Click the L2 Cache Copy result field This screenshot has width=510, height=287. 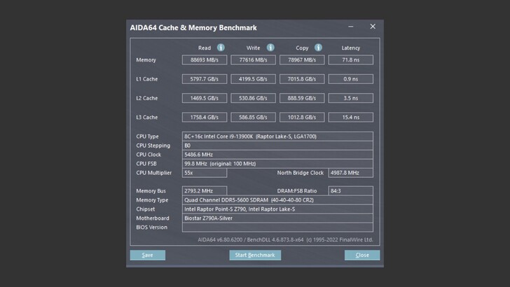pos(302,98)
